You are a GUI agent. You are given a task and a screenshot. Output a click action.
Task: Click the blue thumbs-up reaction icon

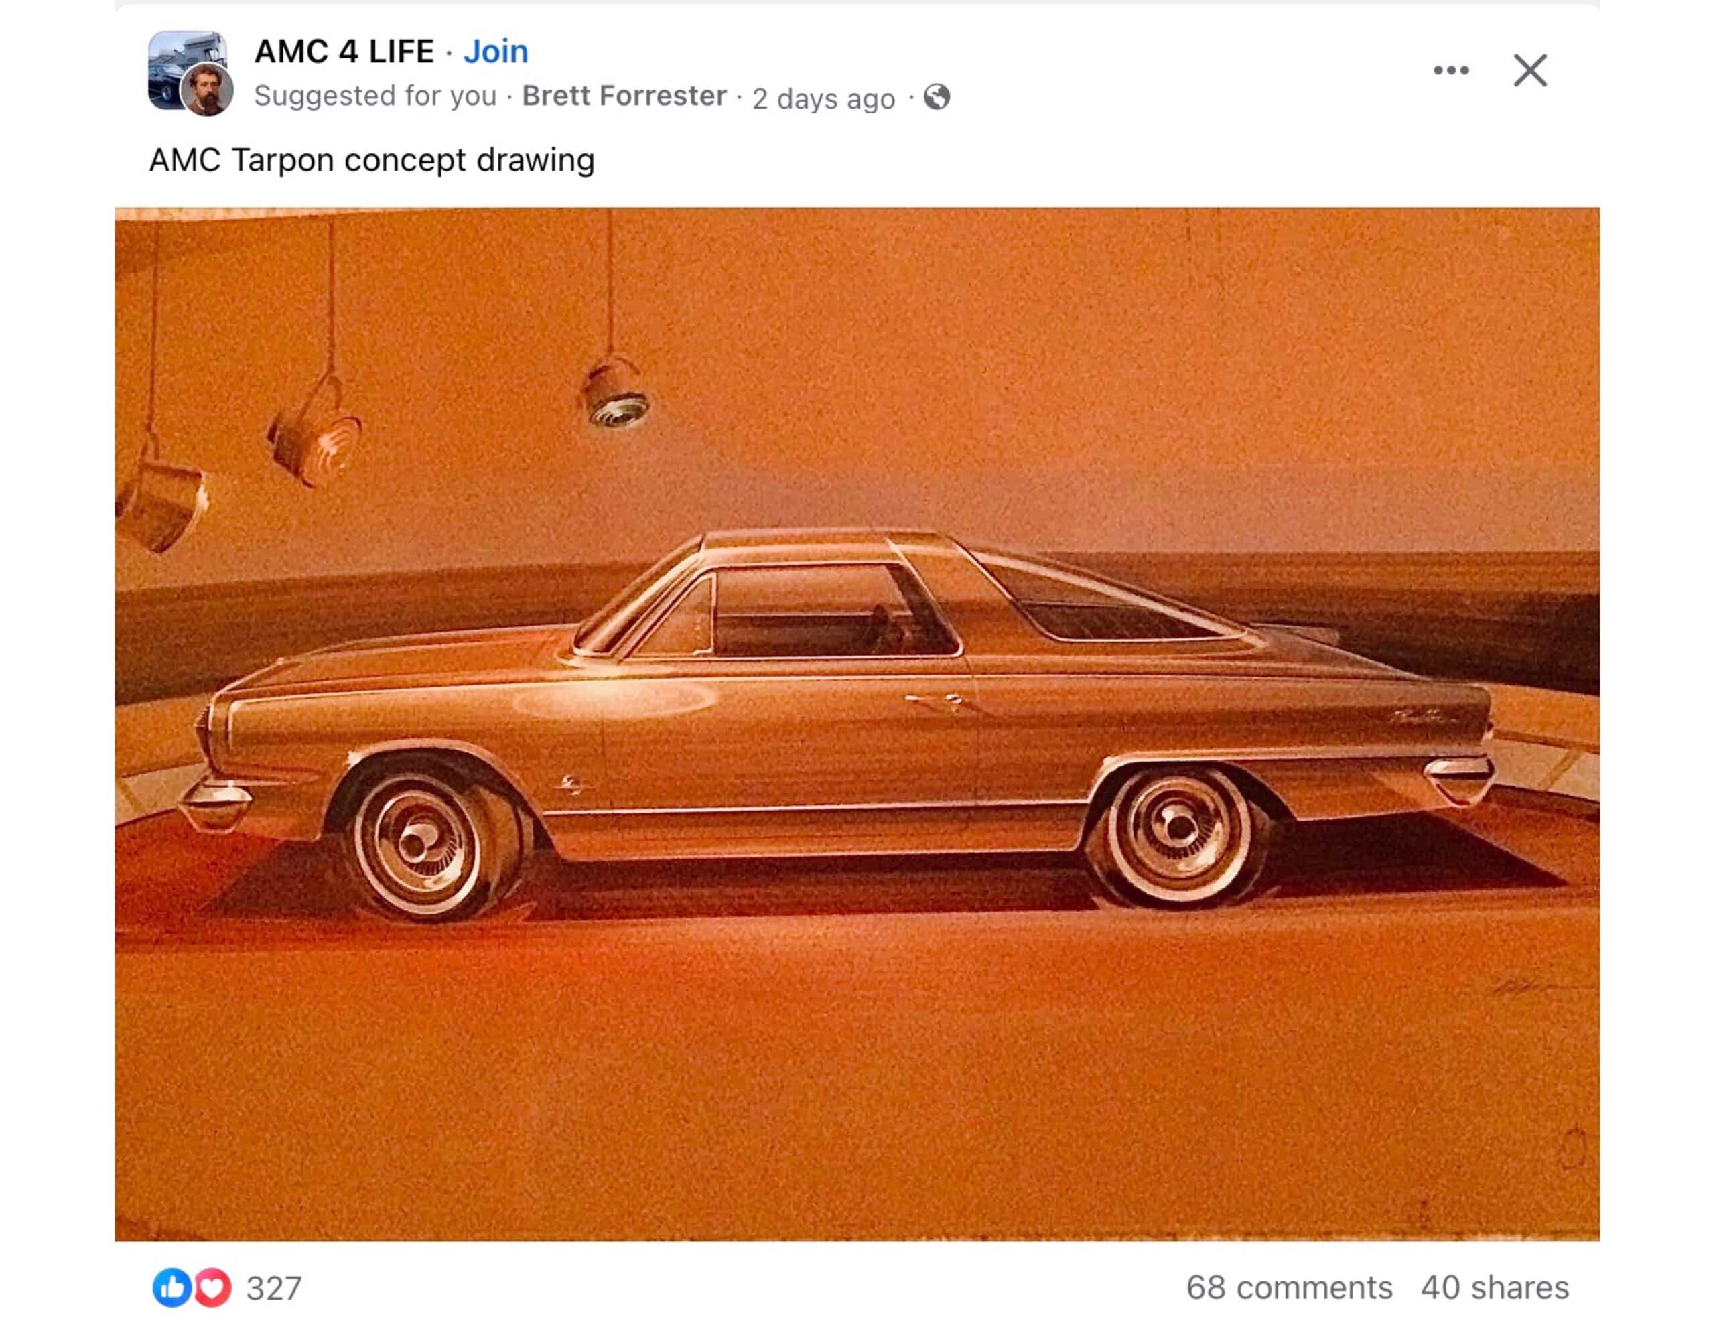tap(171, 1287)
